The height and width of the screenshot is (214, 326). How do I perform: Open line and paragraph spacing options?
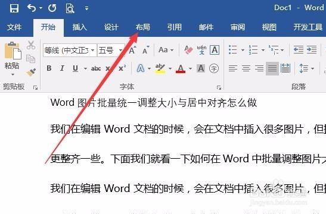307,68
